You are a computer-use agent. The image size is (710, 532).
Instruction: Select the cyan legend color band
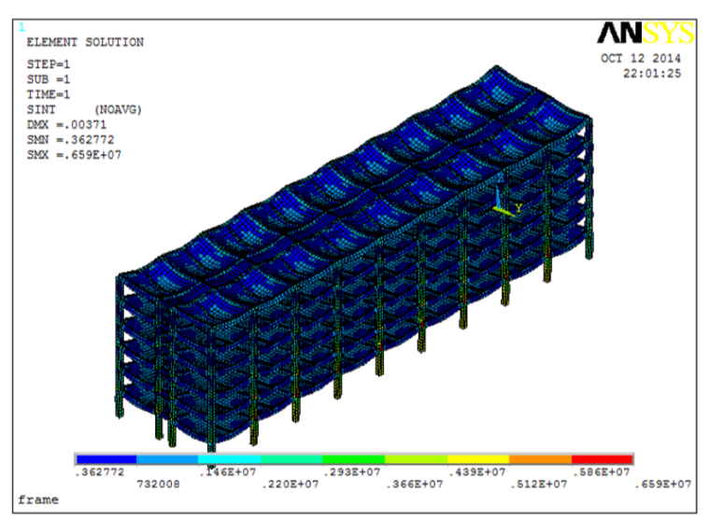click(x=229, y=459)
